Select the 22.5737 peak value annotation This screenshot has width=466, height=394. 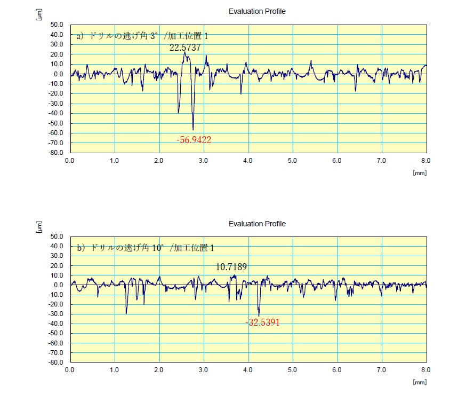pos(186,48)
